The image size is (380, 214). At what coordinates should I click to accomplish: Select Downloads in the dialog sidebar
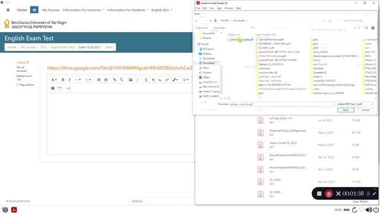click(x=207, y=63)
